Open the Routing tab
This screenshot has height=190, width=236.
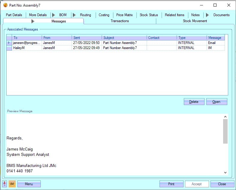click(x=85, y=15)
